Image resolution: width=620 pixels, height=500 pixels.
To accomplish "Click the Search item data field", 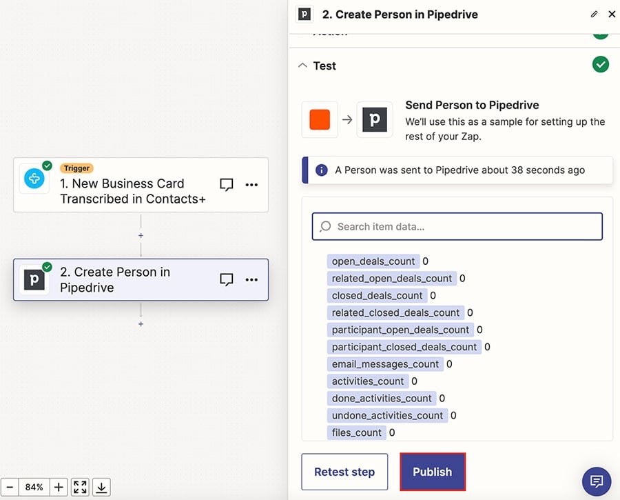I will (x=457, y=226).
